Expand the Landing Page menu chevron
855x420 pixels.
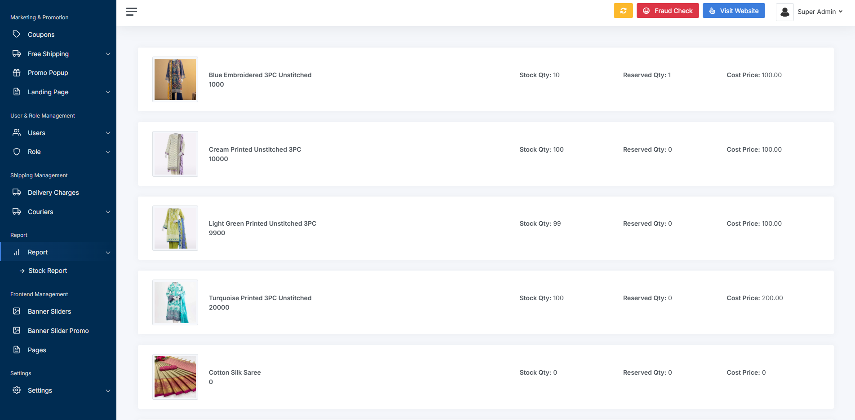(x=108, y=92)
